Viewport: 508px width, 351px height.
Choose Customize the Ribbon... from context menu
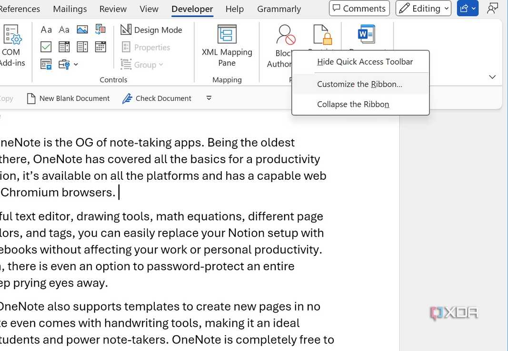(360, 84)
